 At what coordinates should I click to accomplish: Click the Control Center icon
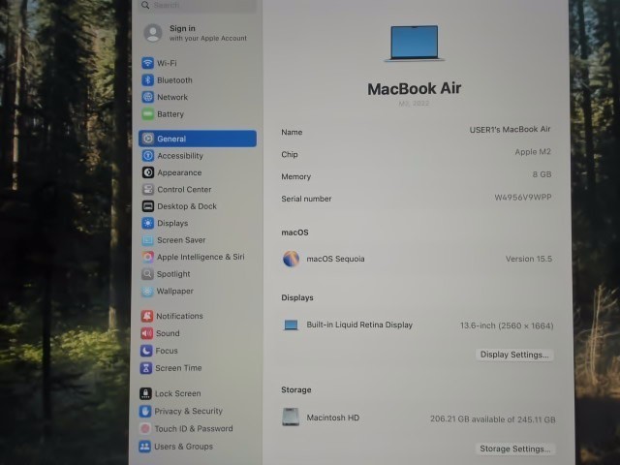click(148, 190)
